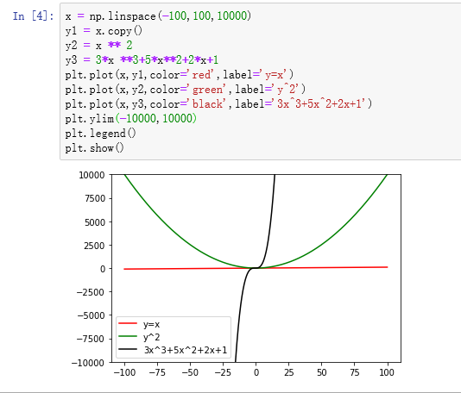Click the 'black' color string in code
Screen dimensions: 461x393
click(x=207, y=104)
